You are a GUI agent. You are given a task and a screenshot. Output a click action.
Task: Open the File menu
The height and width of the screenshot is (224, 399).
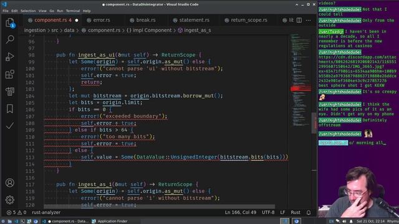(6, 11)
